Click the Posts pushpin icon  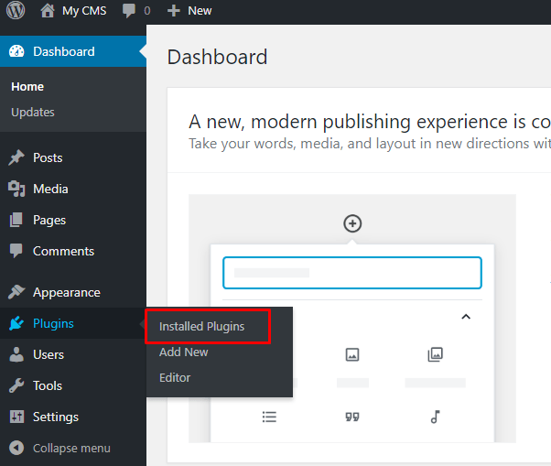[16, 157]
